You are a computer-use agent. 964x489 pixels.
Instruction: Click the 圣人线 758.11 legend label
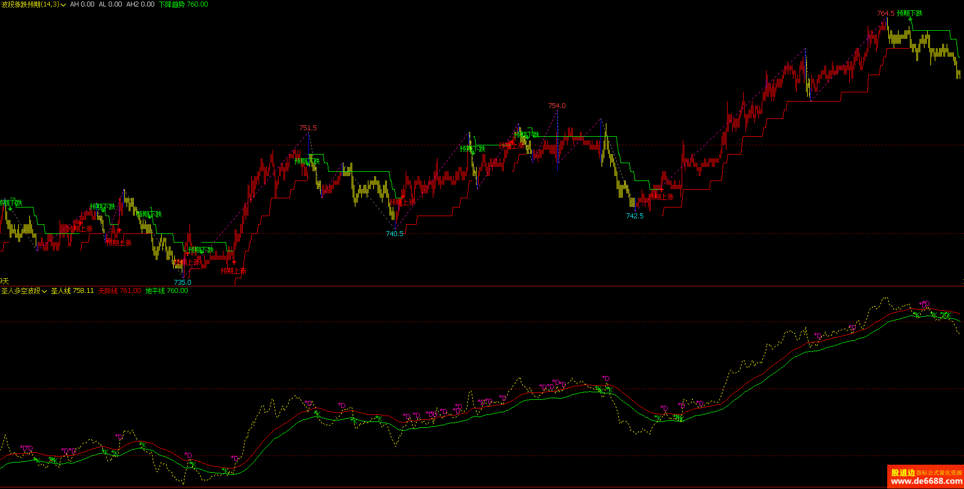coord(72,291)
